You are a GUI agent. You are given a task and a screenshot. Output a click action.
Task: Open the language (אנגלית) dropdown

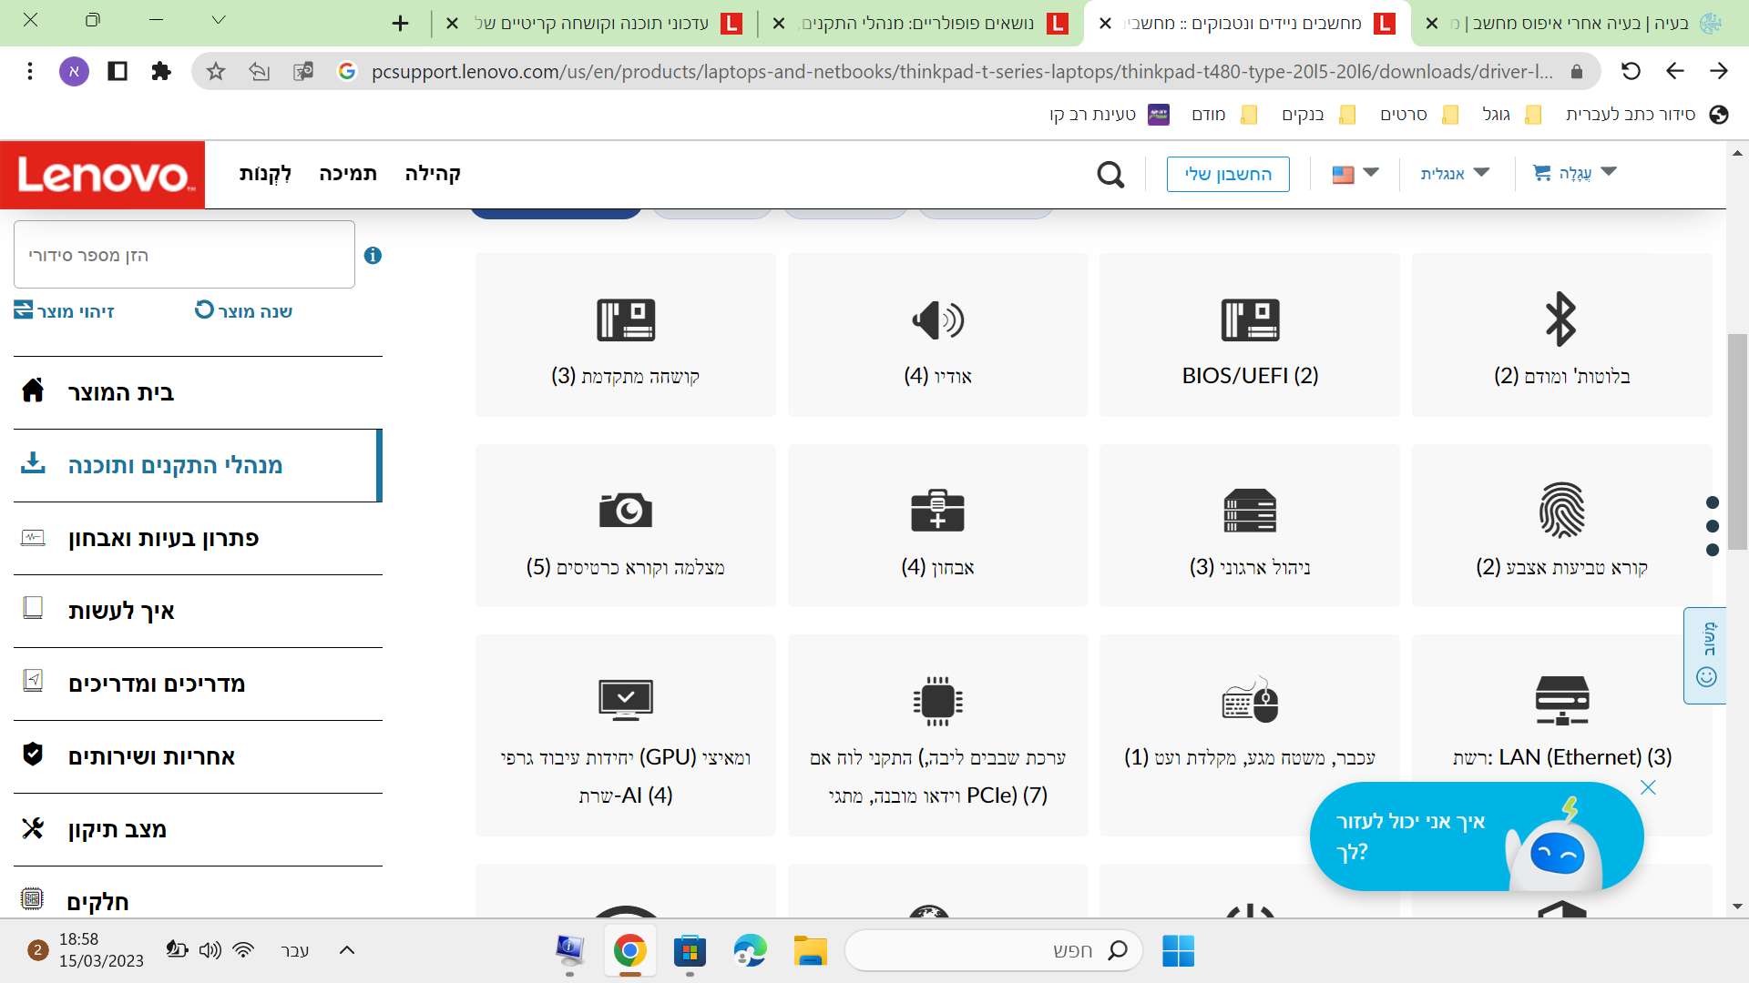click(1455, 173)
